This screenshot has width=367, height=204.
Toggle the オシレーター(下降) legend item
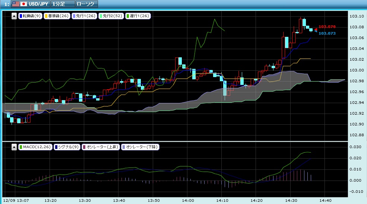click(140, 147)
